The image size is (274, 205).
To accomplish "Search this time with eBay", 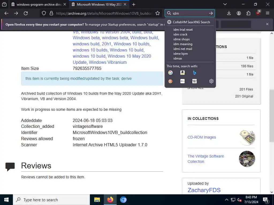I will click(x=182, y=81).
